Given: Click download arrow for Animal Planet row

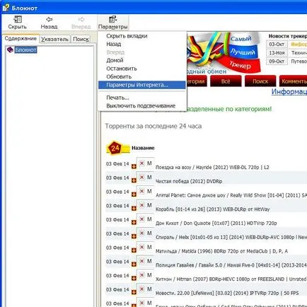Looking at the screenshot, I should (x=134, y=195).
